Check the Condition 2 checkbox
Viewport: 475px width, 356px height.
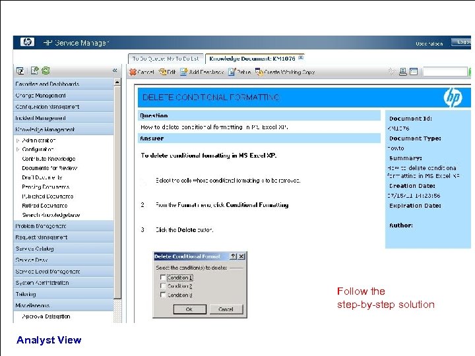pos(163,285)
